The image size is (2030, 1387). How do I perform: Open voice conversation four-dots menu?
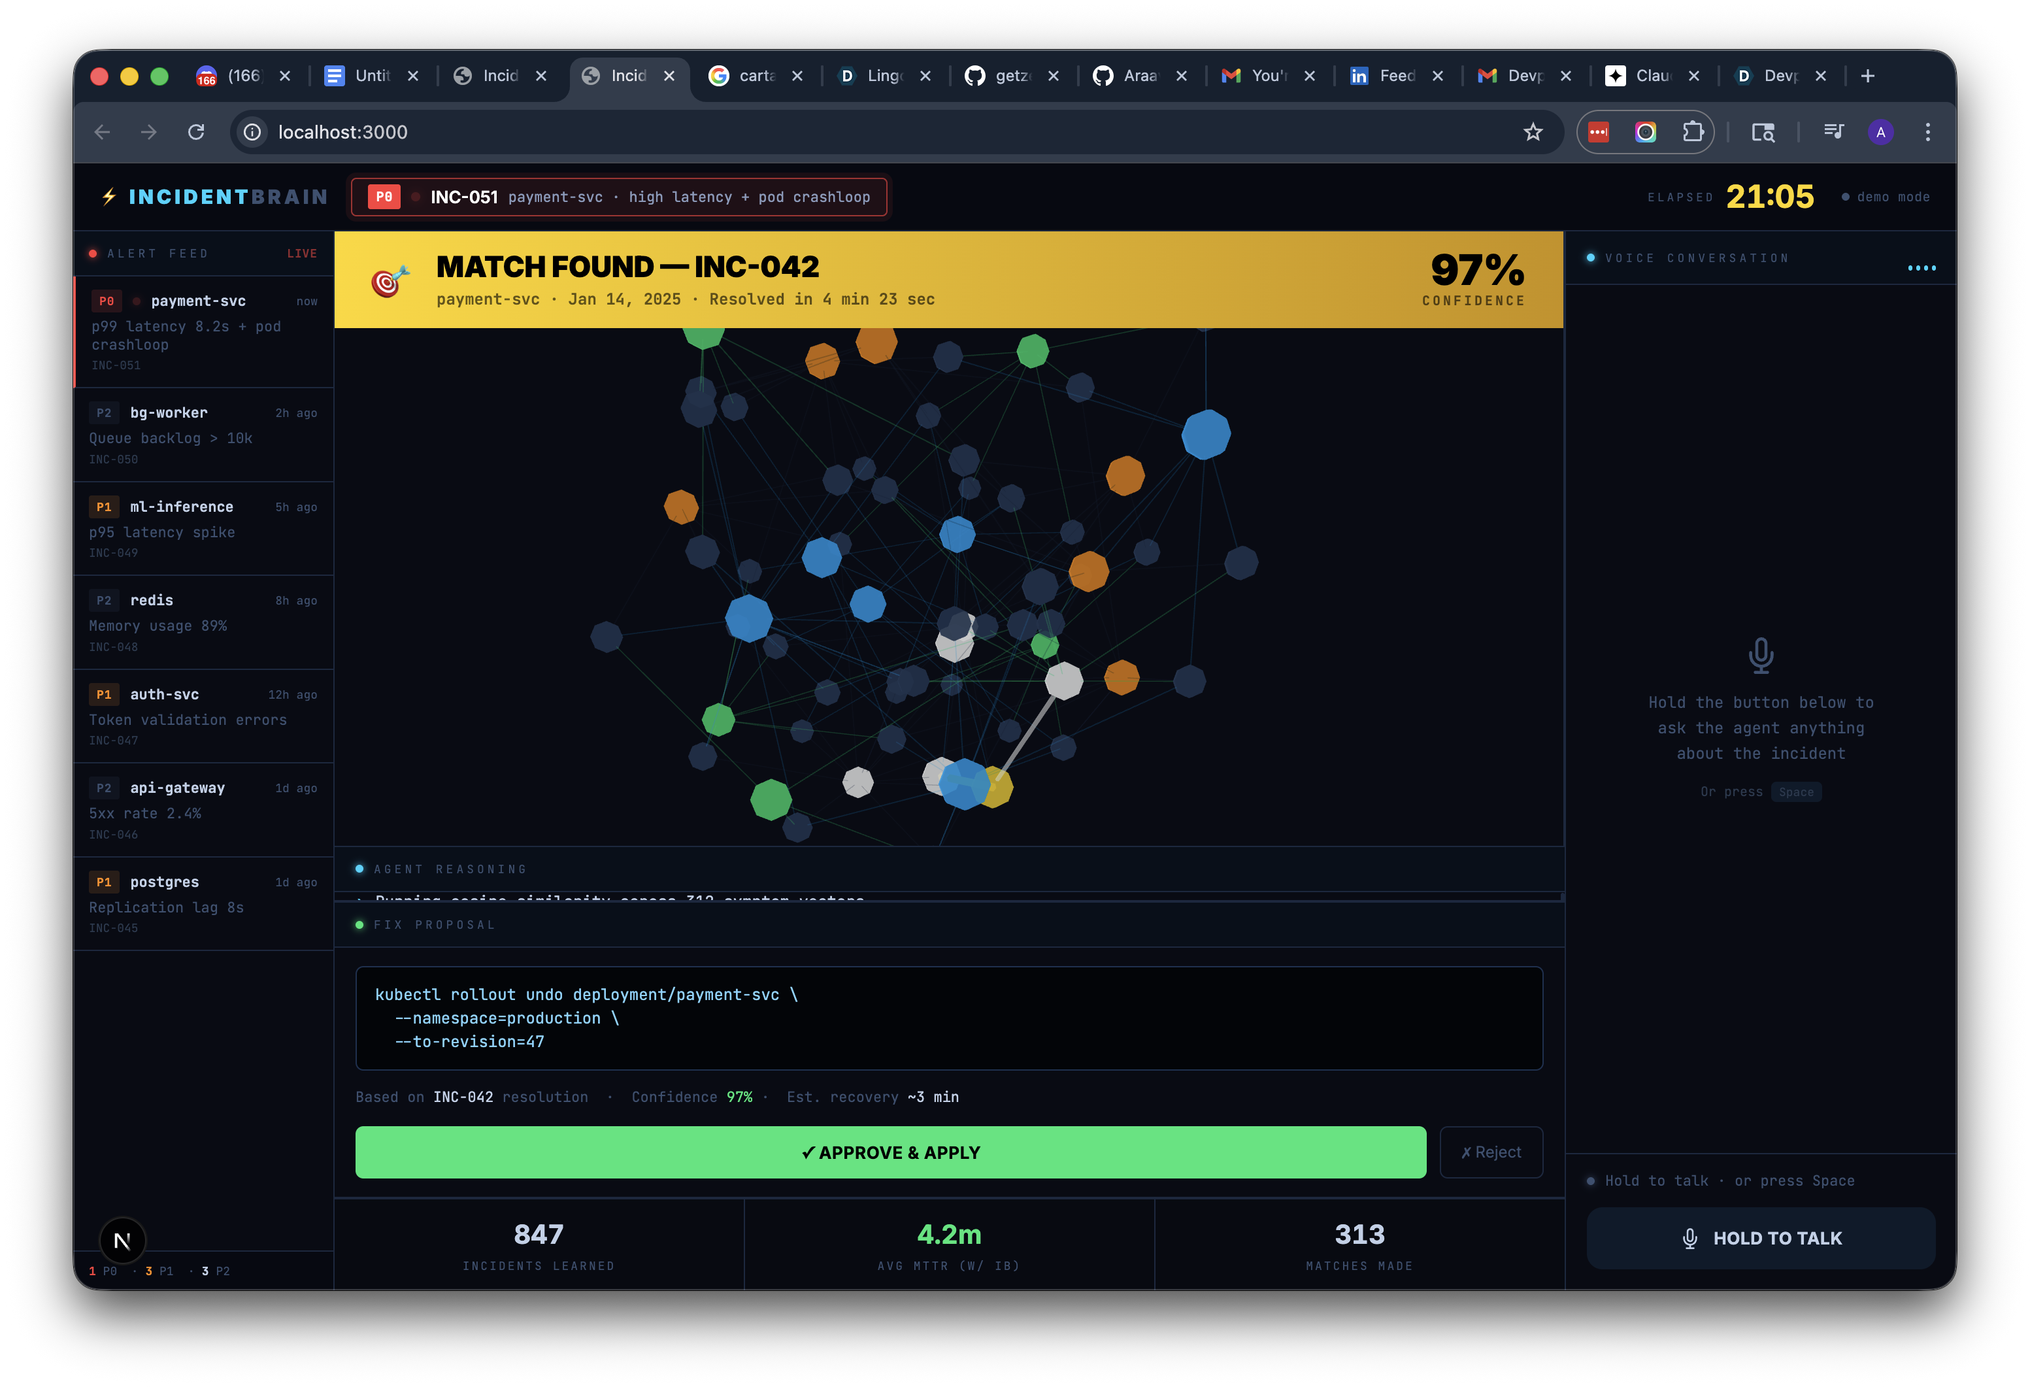pos(1922,268)
